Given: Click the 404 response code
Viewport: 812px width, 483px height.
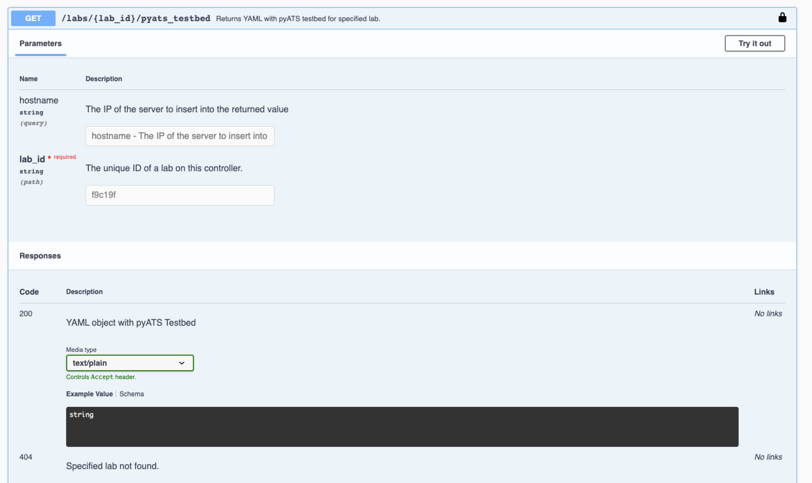Looking at the screenshot, I should (26, 457).
